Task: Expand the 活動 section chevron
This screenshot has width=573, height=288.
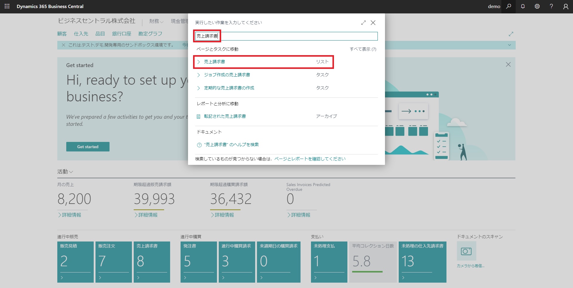Action: pos(71,172)
